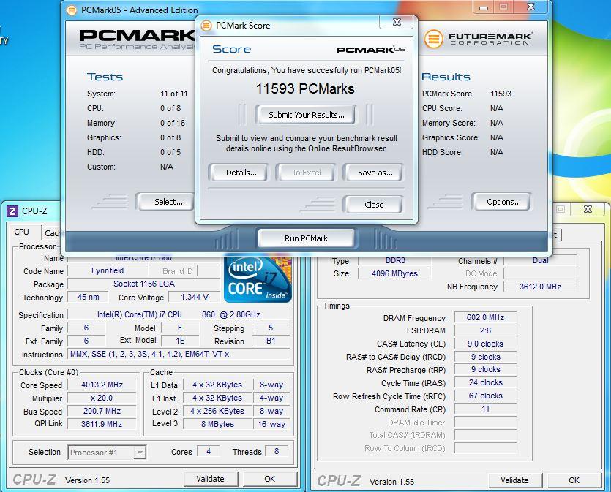This screenshot has height=492, width=611.
Task: Click CAS# Latency value 9.0 clocks
Action: [486, 344]
